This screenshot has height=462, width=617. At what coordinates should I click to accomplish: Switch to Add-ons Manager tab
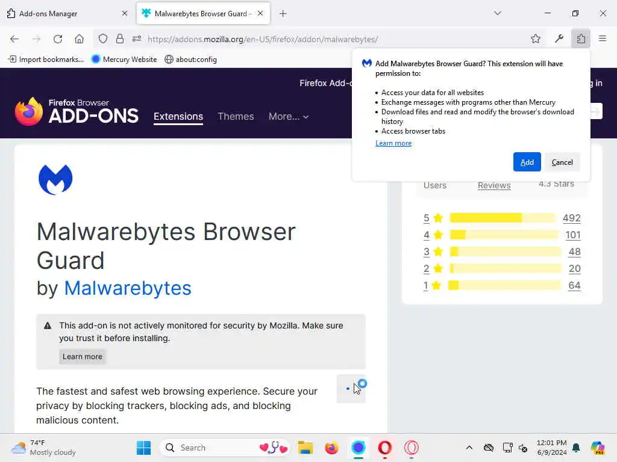click(x=67, y=14)
